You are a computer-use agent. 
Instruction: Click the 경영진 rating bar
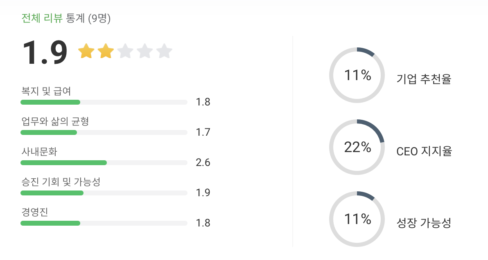[104, 223]
